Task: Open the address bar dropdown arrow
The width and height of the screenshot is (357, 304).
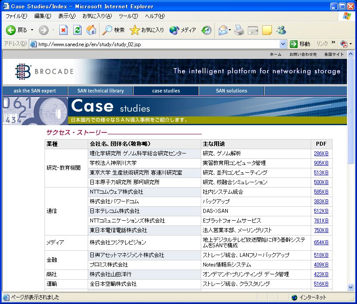Action: click(x=283, y=44)
